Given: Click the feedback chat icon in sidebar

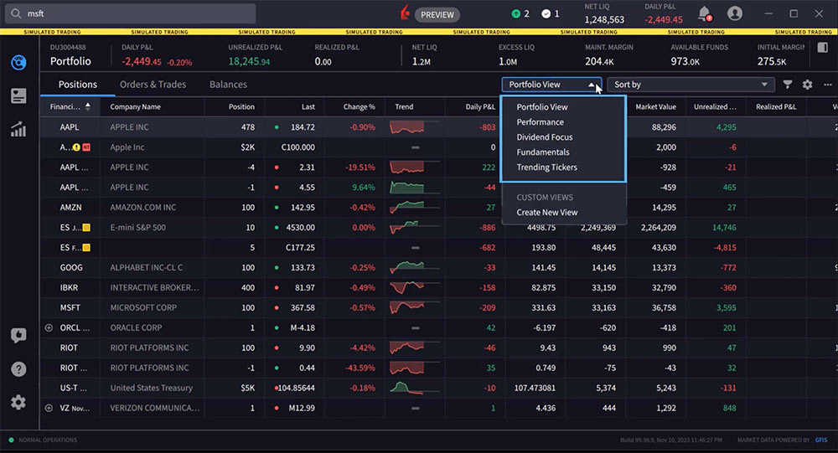Looking at the screenshot, I should [18, 336].
